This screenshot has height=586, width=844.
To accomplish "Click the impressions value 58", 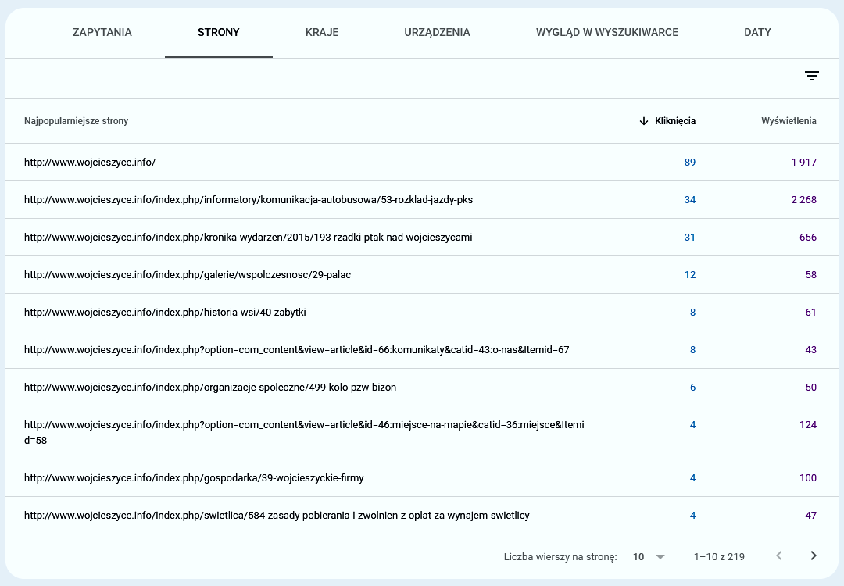I will click(810, 274).
